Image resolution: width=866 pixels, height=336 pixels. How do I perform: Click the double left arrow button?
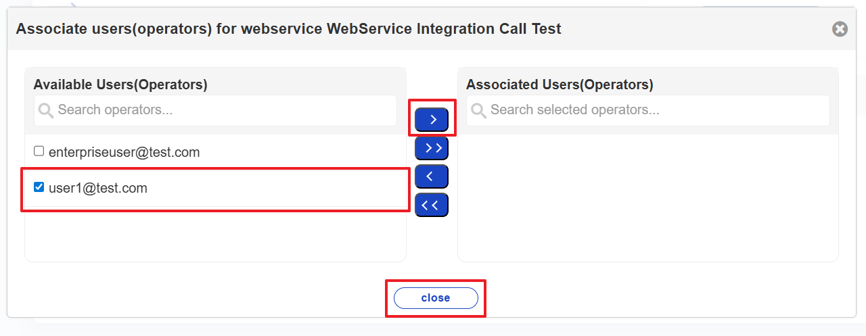[x=432, y=204]
